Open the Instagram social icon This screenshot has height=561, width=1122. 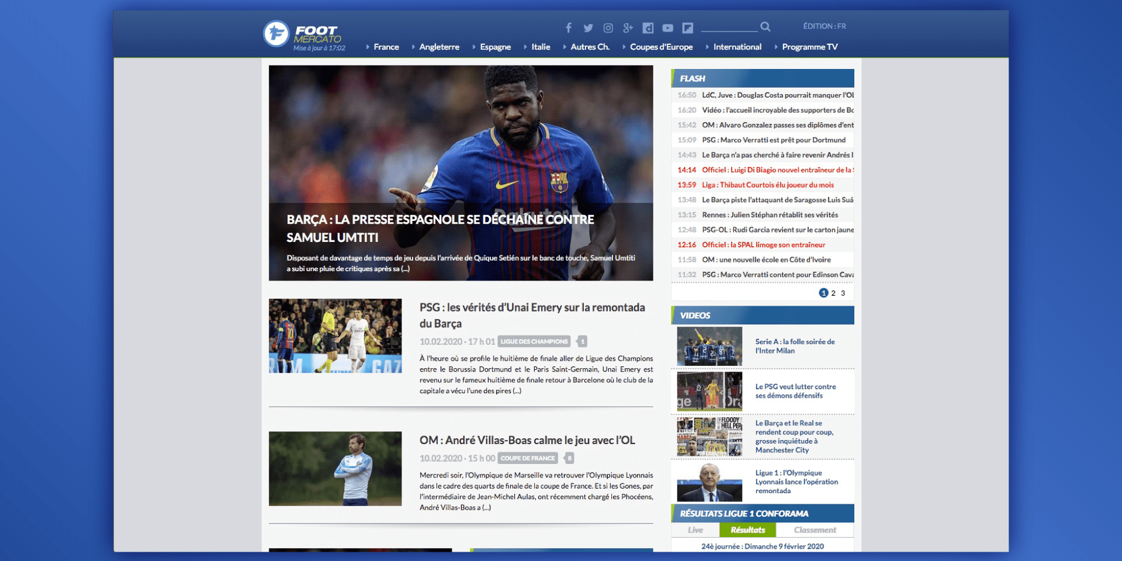pyautogui.click(x=608, y=27)
